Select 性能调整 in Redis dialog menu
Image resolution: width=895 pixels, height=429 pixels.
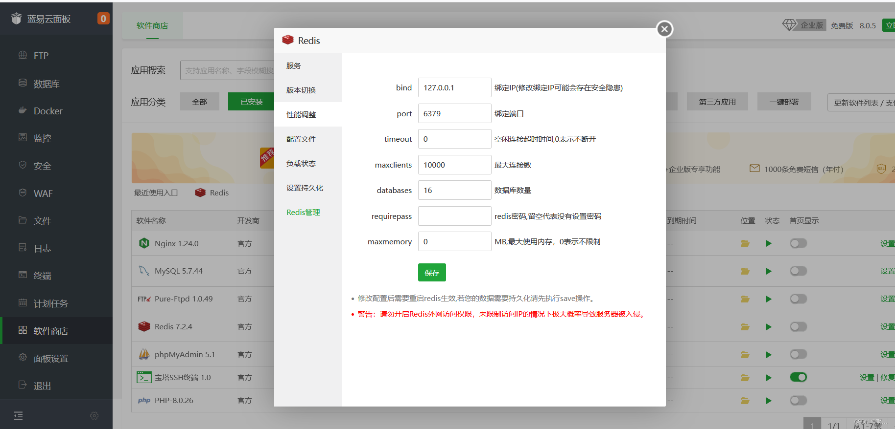(x=308, y=114)
